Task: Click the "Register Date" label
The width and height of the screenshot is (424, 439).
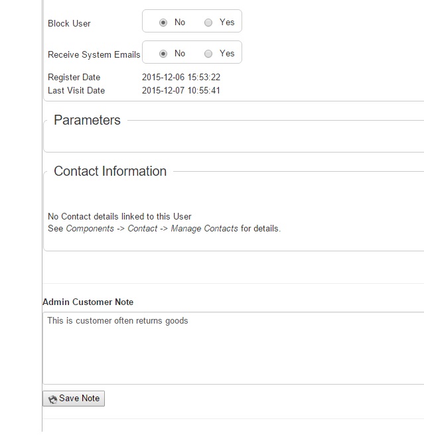Action: tap(74, 78)
